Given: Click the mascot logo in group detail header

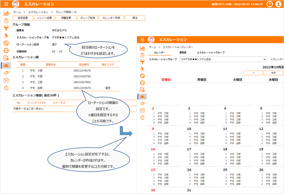Looking at the screenshot, I should coord(16,4).
